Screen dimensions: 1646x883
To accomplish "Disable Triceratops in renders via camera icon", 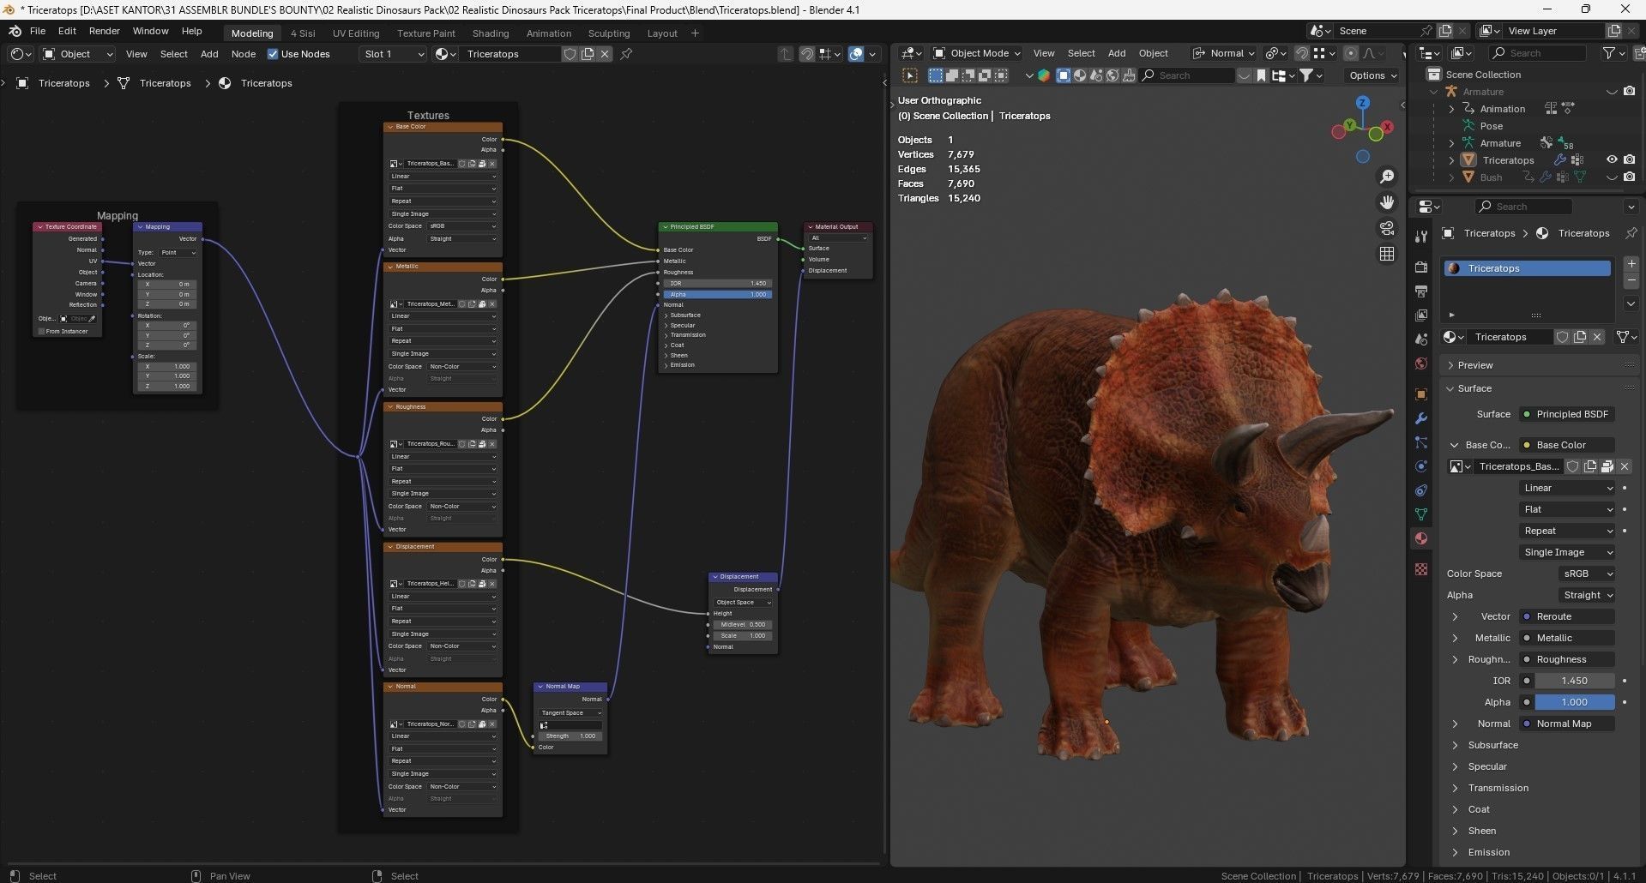I will [1629, 160].
